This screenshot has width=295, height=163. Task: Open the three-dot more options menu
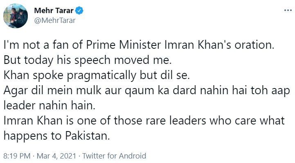tap(288, 10)
